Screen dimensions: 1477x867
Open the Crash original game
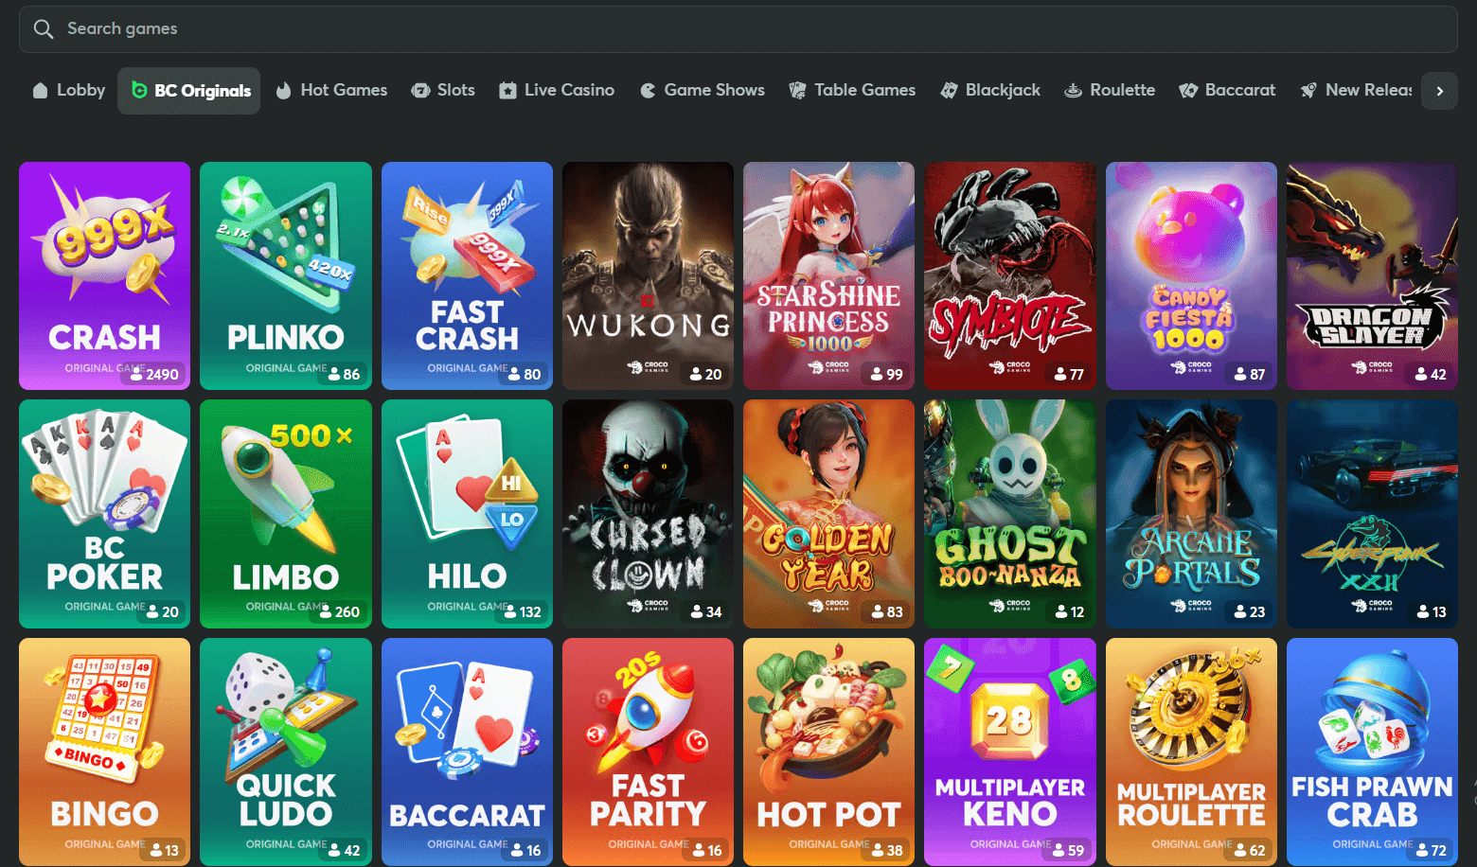(x=104, y=275)
